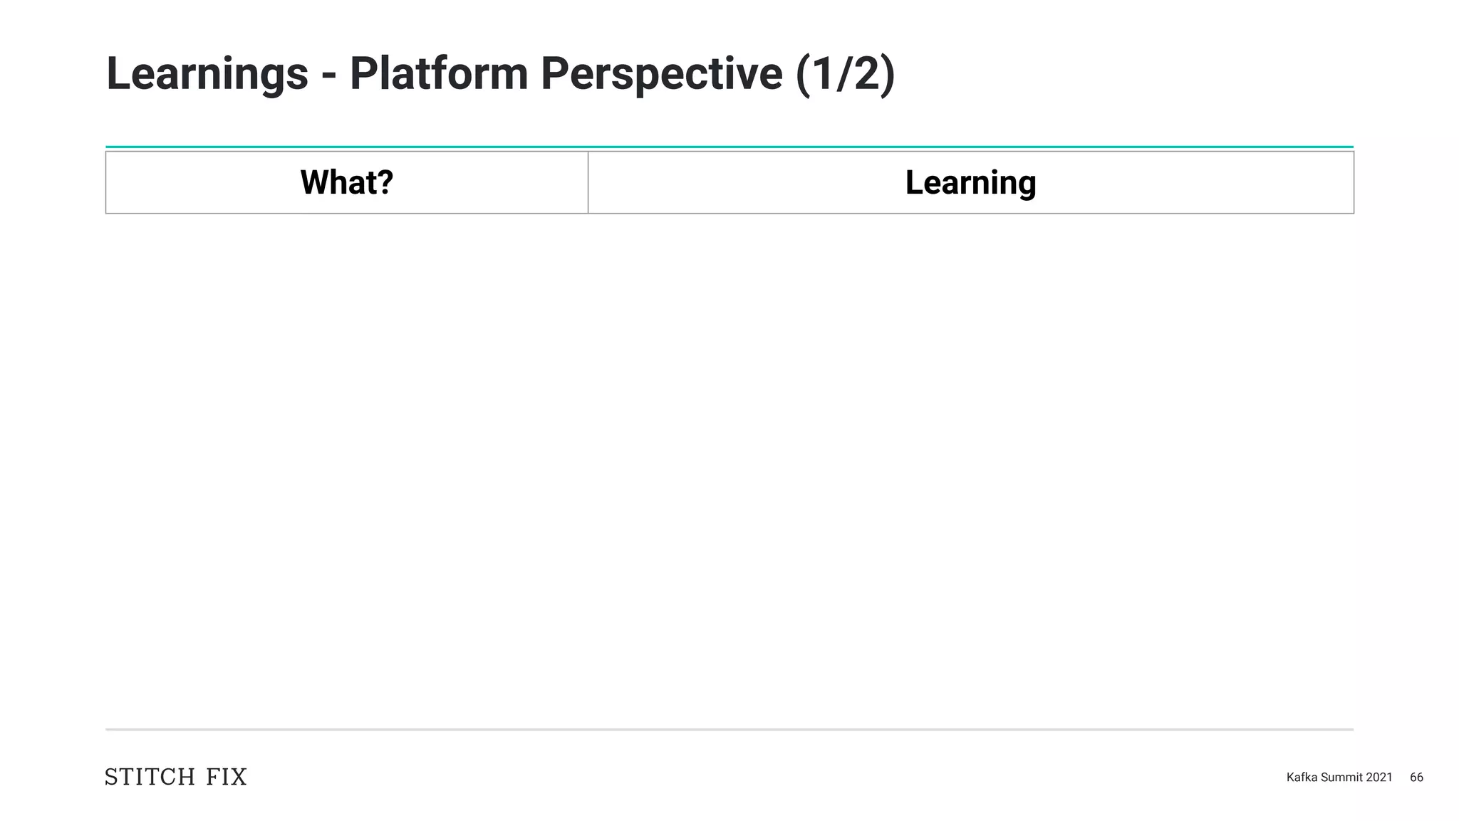The image size is (1459, 821).
Task: Click the question mark in the "What?" header
Action: [x=385, y=182]
